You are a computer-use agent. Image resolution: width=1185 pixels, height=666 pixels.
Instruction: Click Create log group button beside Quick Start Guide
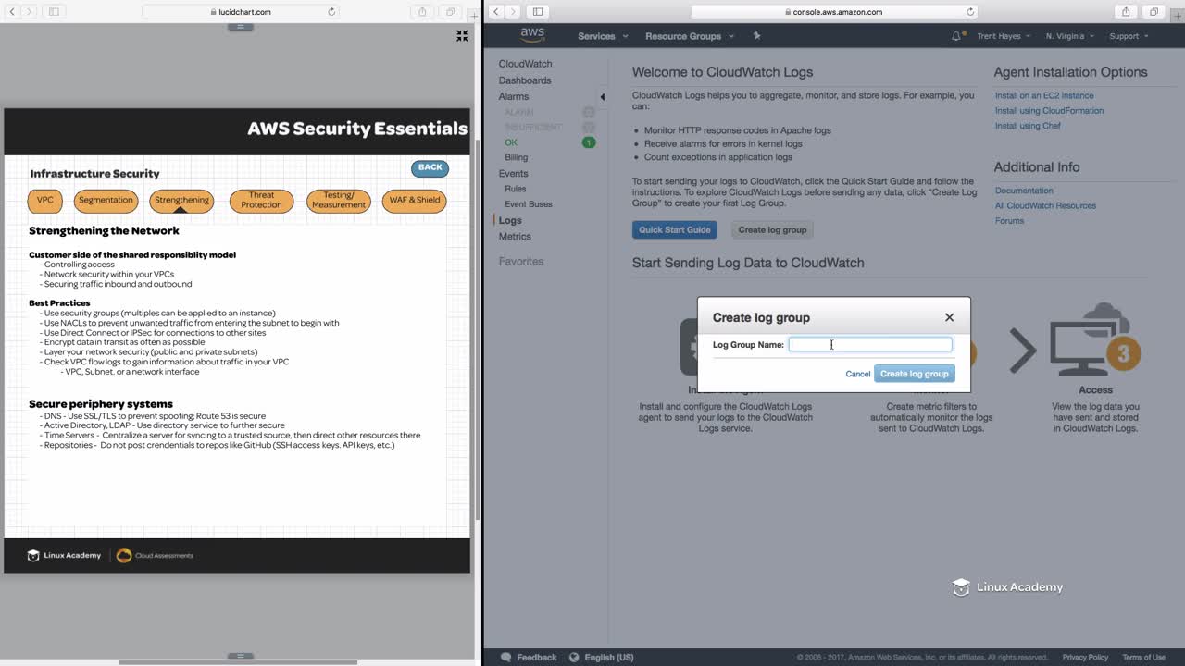click(x=772, y=229)
